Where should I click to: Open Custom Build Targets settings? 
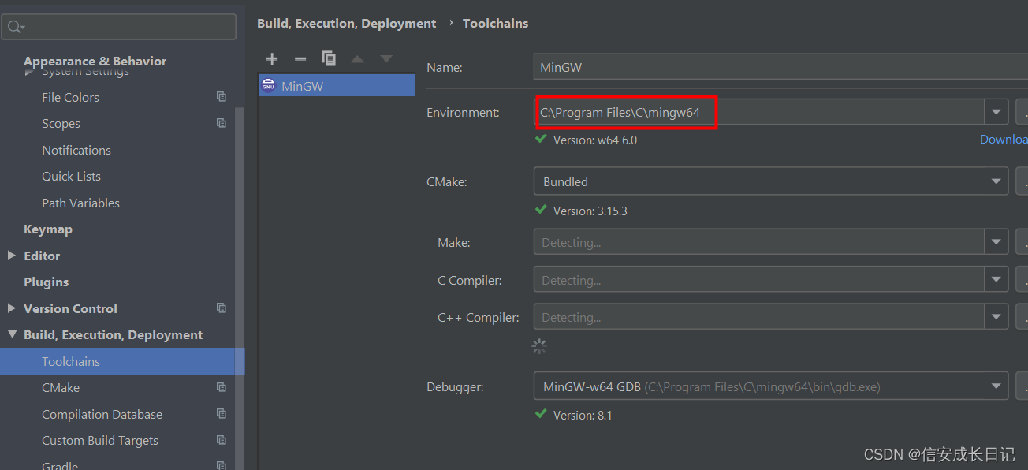tap(100, 440)
